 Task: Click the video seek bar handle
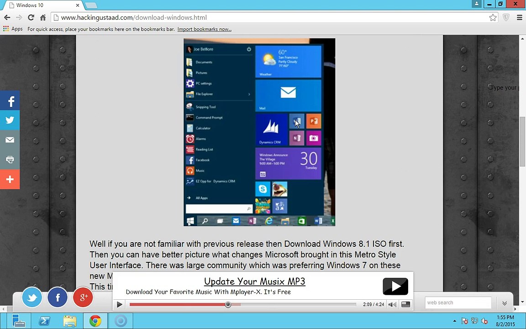[228, 304]
